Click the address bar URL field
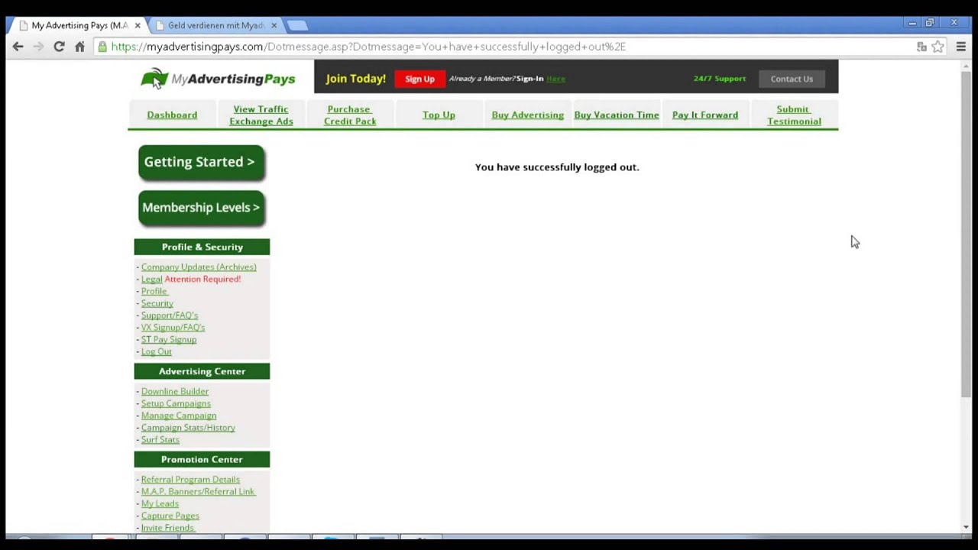This screenshot has width=978, height=550. (x=504, y=47)
